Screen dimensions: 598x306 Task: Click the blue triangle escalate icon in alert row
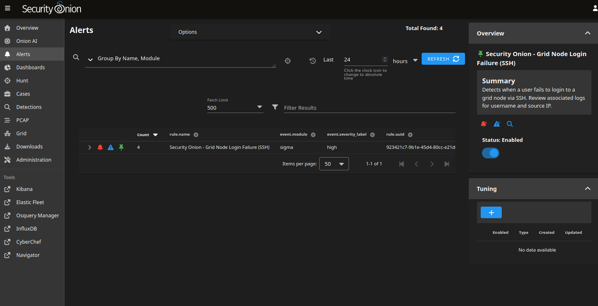[x=110, y=147]
